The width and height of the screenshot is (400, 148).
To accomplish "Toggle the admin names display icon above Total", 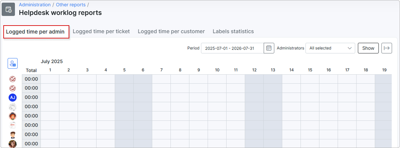I will (x=13, y=63).
